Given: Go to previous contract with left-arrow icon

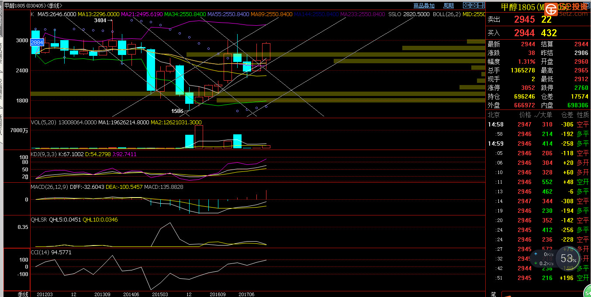Looking at the screenshot, I should coord(466,5).
